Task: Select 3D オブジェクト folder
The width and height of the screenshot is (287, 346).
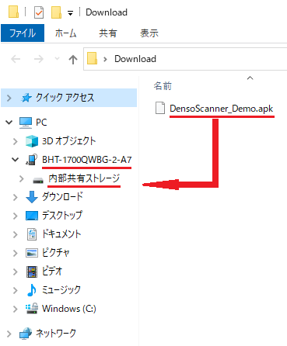Action: point(69,140)
